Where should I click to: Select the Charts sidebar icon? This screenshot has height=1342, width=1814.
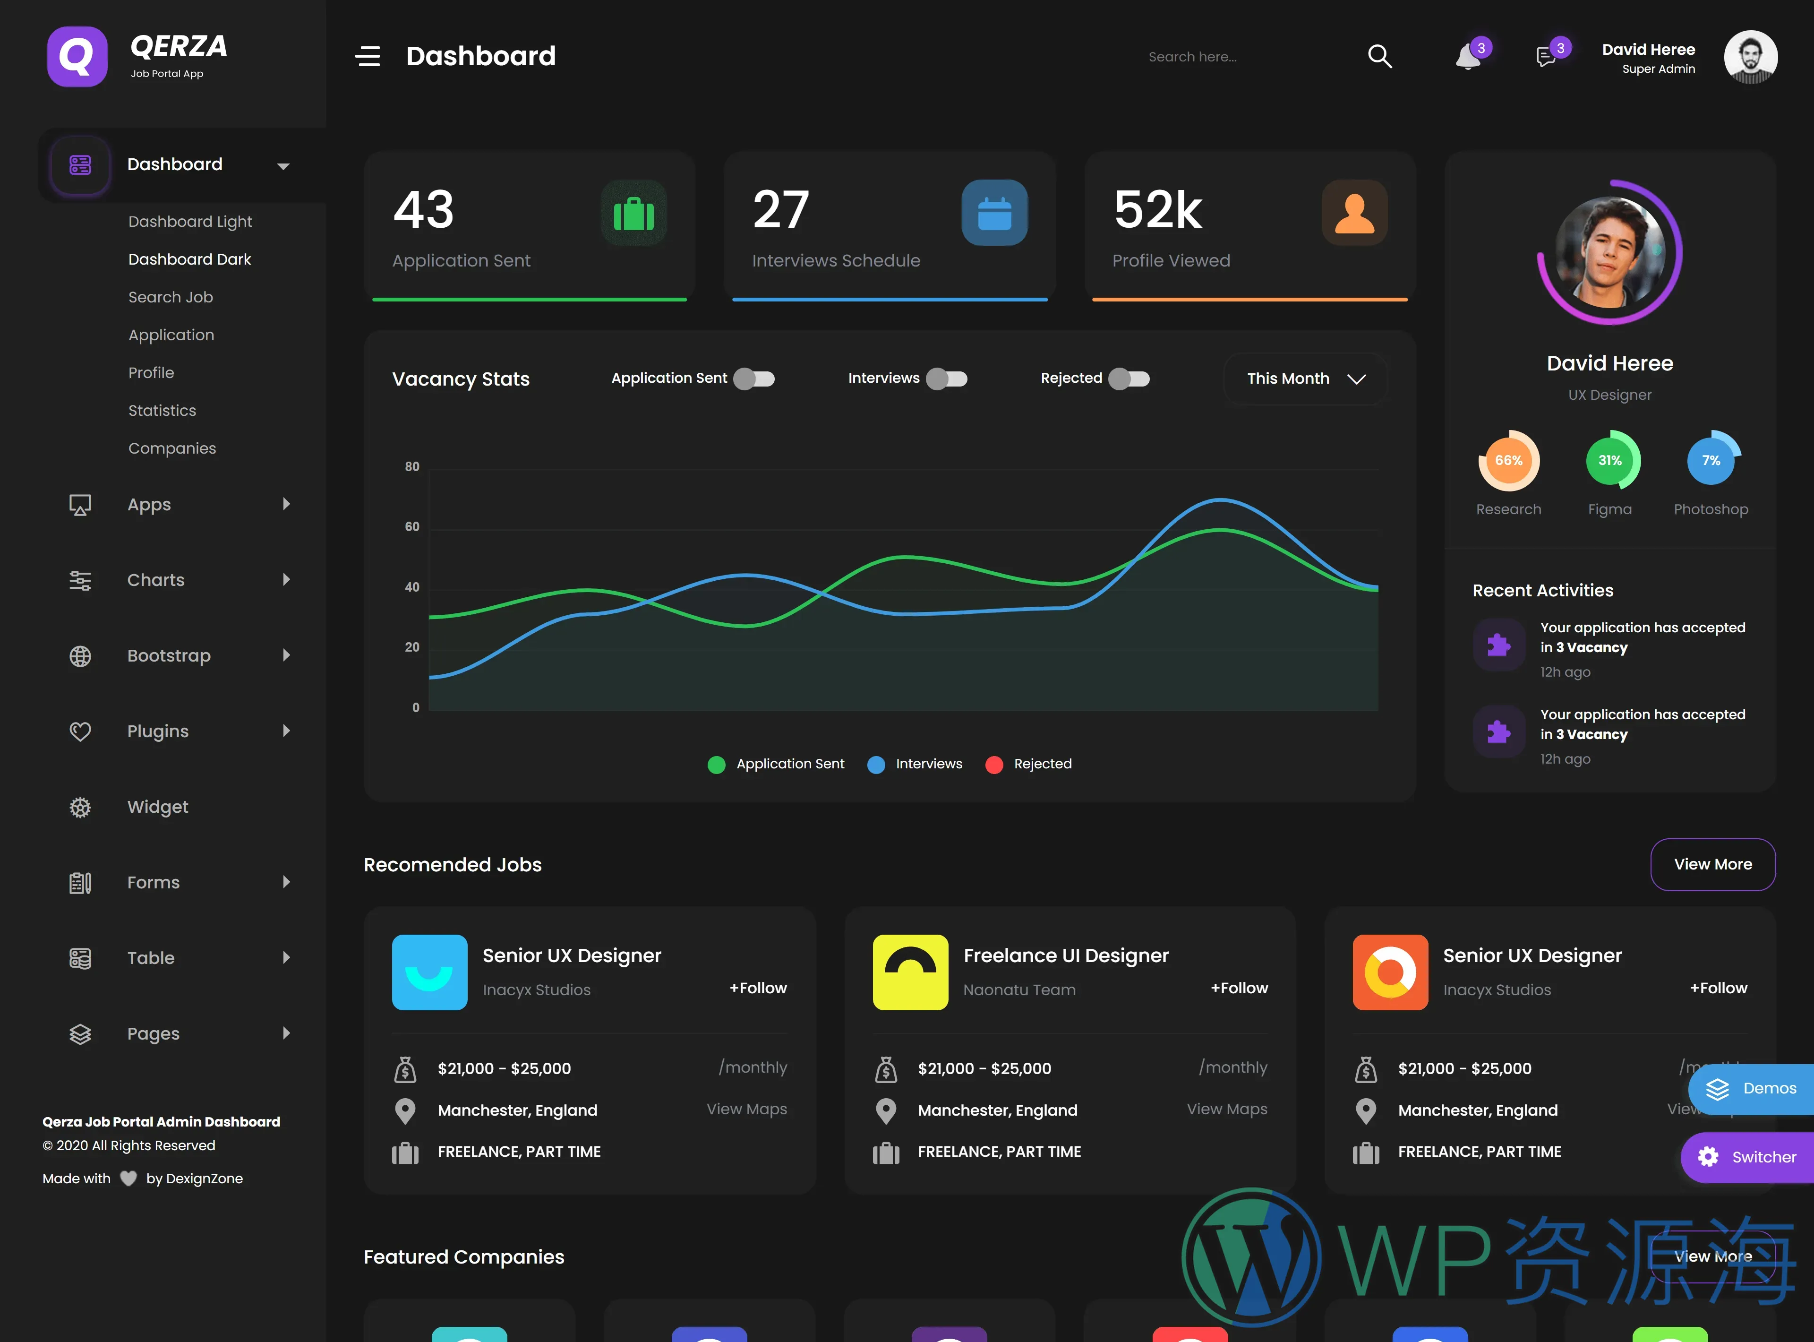pyautogui.click(x=79, y=580)
